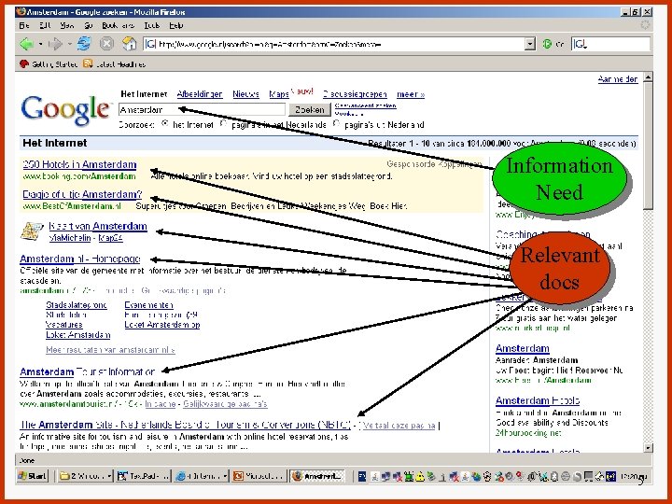Click the Getting Started bookmark icon
Image resolution: width=672 pixels, height=504 pixels.
point(24,63)
